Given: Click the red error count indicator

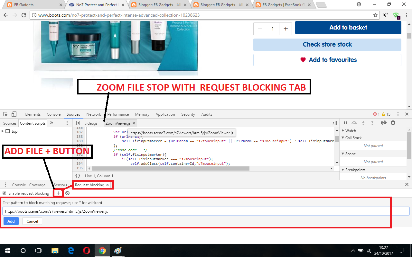Looking at the screenshot, I should click(x=376, y=114).
